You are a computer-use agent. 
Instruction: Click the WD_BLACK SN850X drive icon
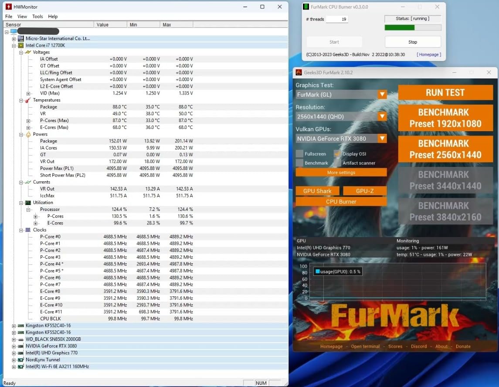pos(20,339)
